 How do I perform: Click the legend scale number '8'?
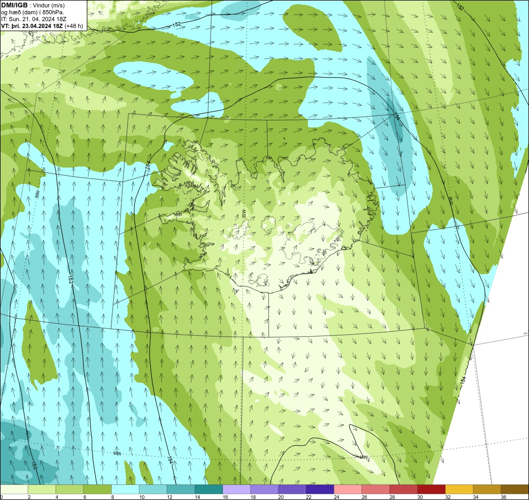pos(112,497)
